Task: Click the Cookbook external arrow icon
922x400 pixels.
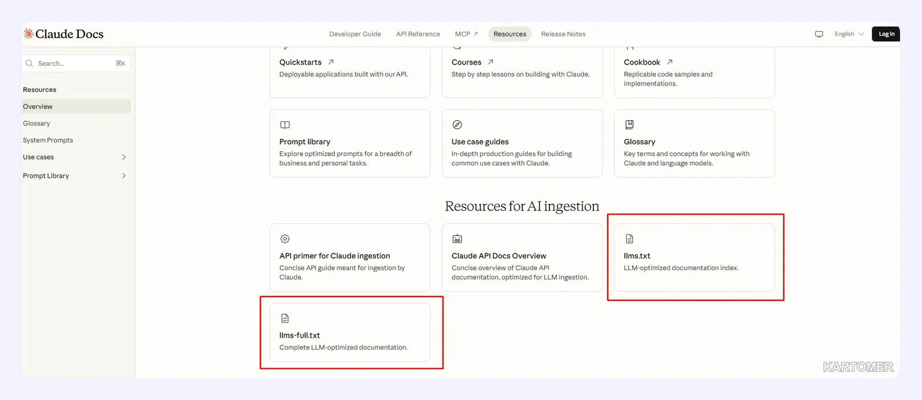Action: pyautogui.click(x=670, y=62)
